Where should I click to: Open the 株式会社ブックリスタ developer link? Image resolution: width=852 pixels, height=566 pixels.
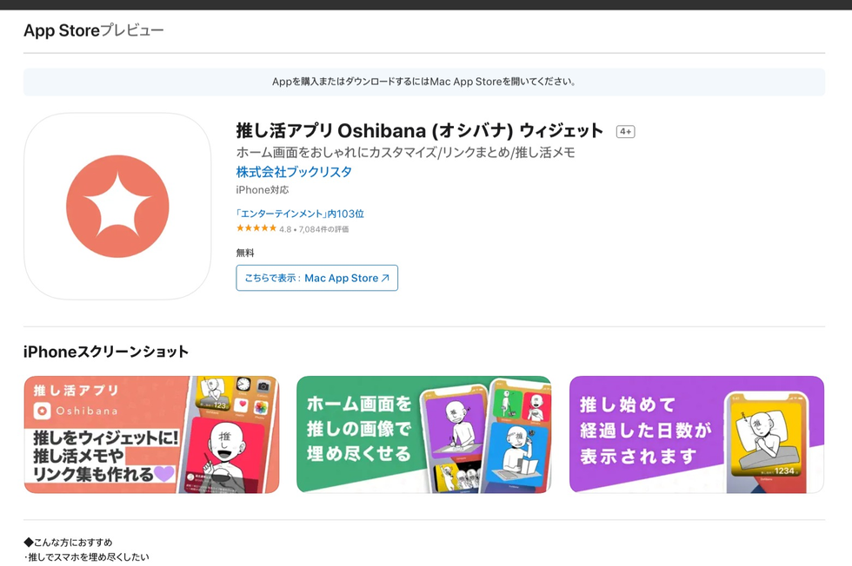[x=294, y=172]
